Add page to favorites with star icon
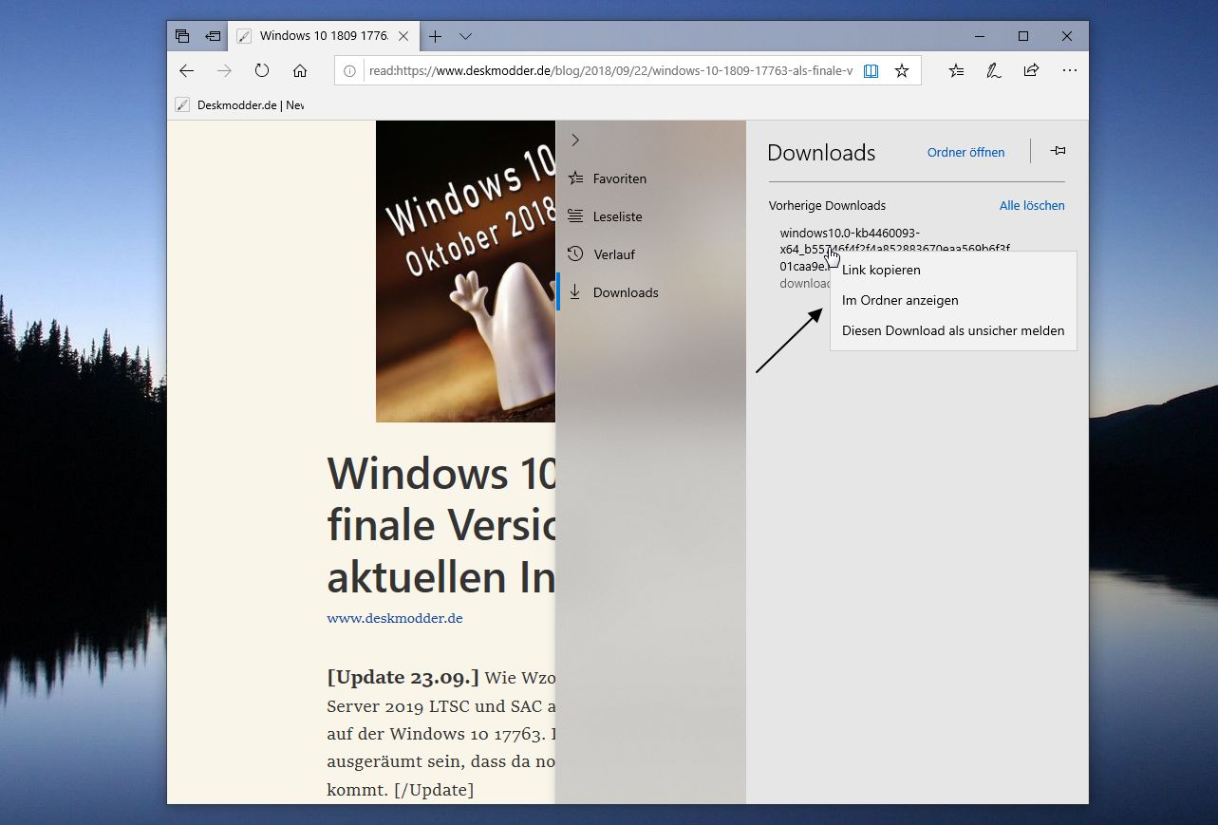This screenshot has width=1218, height=825. pos(902,70)
